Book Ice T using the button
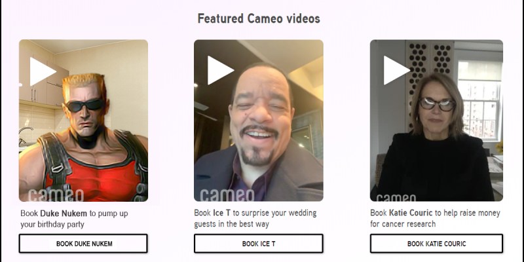This screenshot has height=262, width=524. coord(259,244)
